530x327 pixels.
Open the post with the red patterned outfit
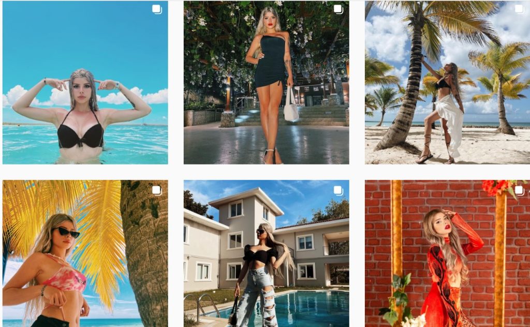(448, 254)
